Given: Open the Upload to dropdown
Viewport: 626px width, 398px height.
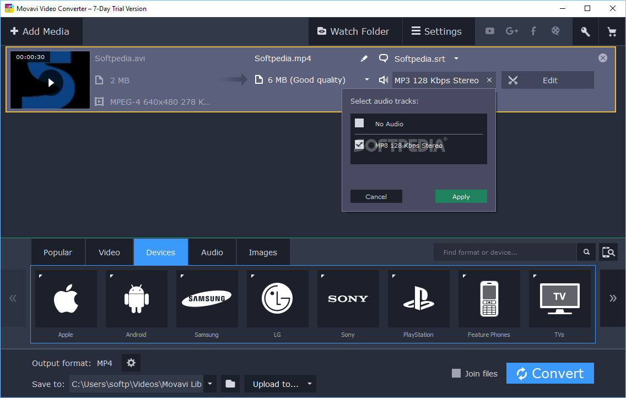Looking at the screenshot, I should [x=280, y=384].
